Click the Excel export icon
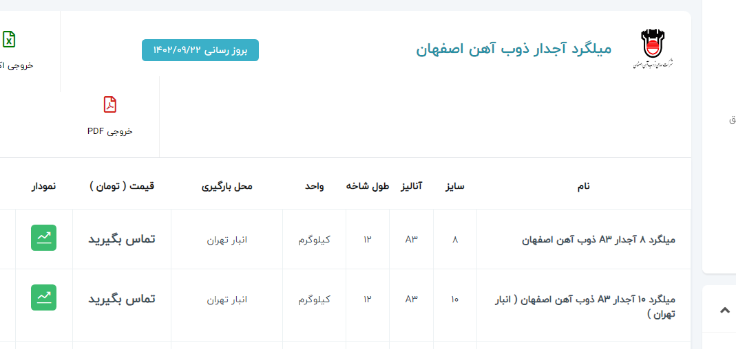 click(x=9, y=39)
